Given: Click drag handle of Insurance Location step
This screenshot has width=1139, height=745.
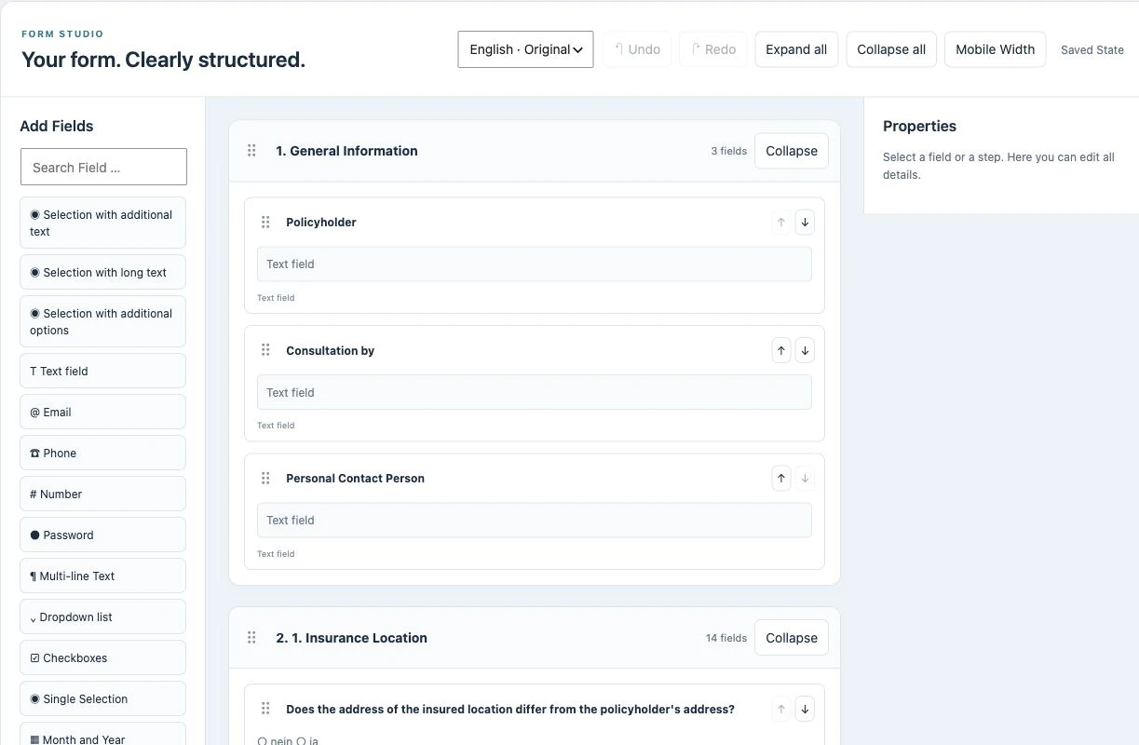Looking at the screenshot, I should (251, 638).
